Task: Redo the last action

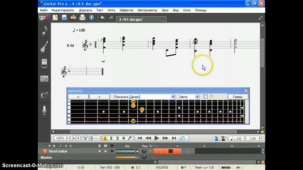Action: point(111,18)
